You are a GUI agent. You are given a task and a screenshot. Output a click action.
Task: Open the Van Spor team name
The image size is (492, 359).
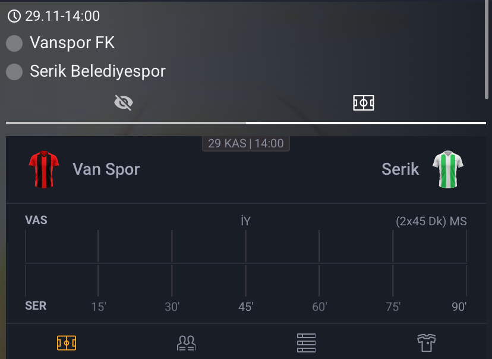pyautogui.click(x=106, y=169)
